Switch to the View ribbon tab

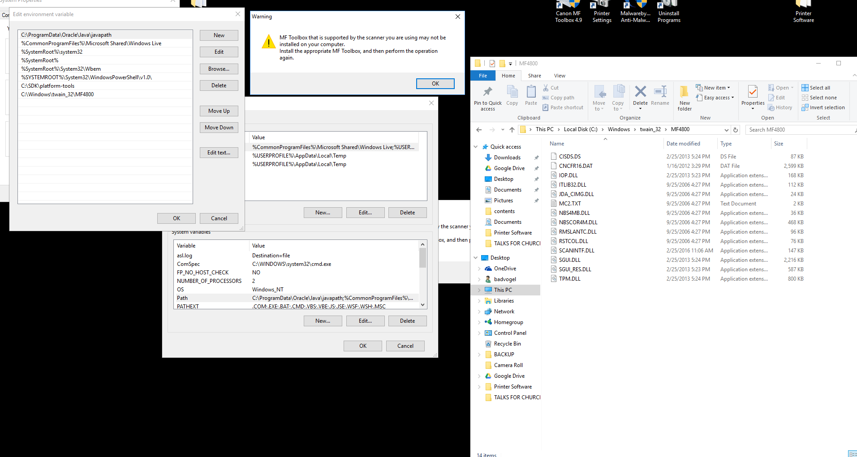560,75
